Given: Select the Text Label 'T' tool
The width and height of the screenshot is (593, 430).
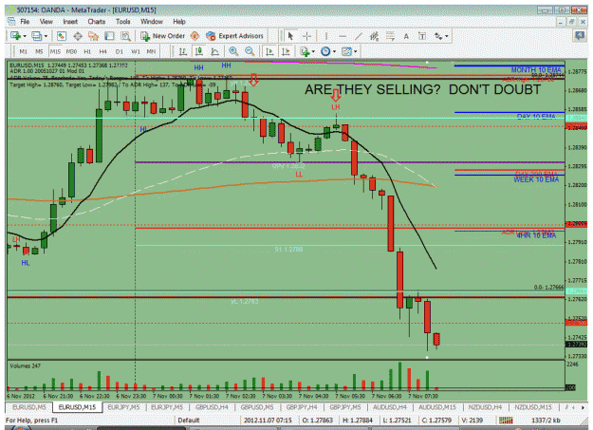Looking at the screenshot, I should coord(422,36).
